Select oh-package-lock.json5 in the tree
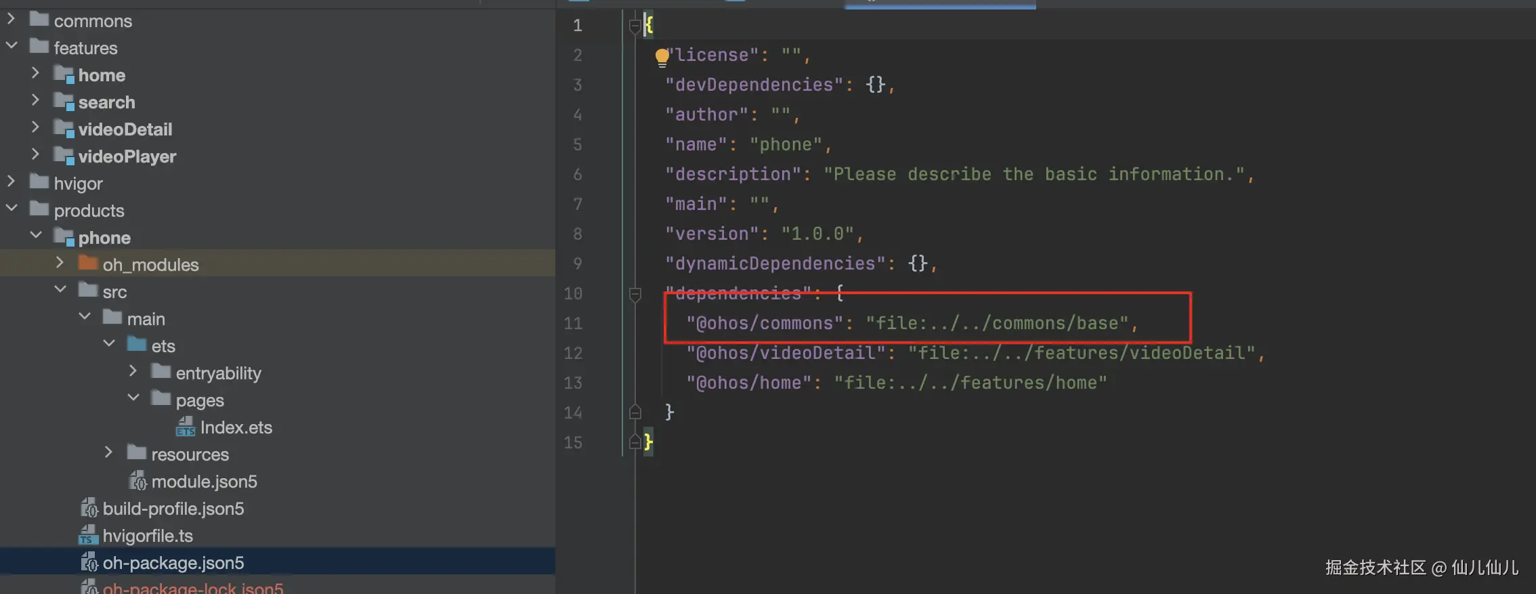Viewport: 1536px width, 594px height. coord(193,588)
